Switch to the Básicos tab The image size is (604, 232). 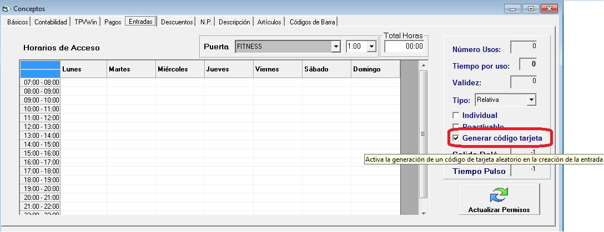tap(18, 22)
